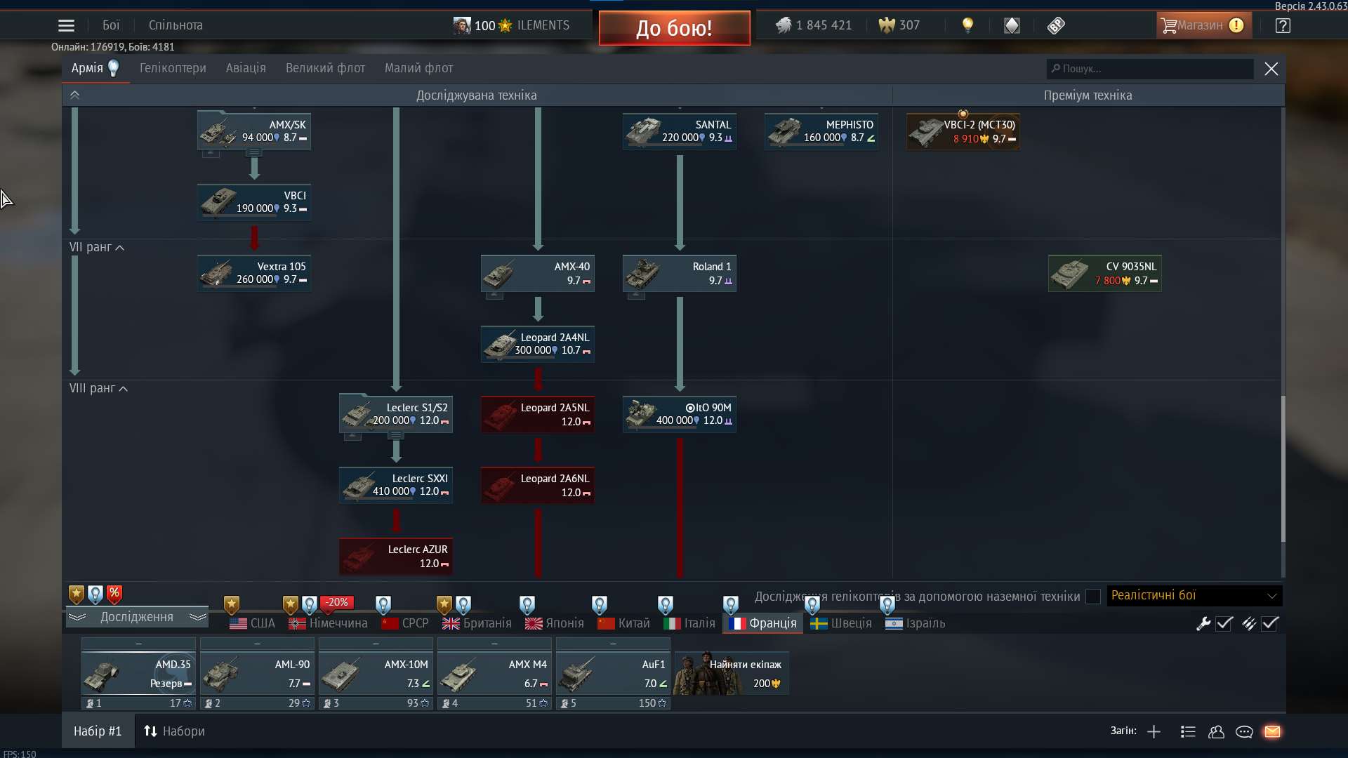Open player profile ILEMENTS
1348x758 pixels.
click(x=511, y=25)
